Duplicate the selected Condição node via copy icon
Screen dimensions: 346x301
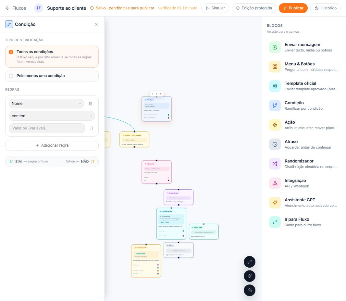point(153,94)
